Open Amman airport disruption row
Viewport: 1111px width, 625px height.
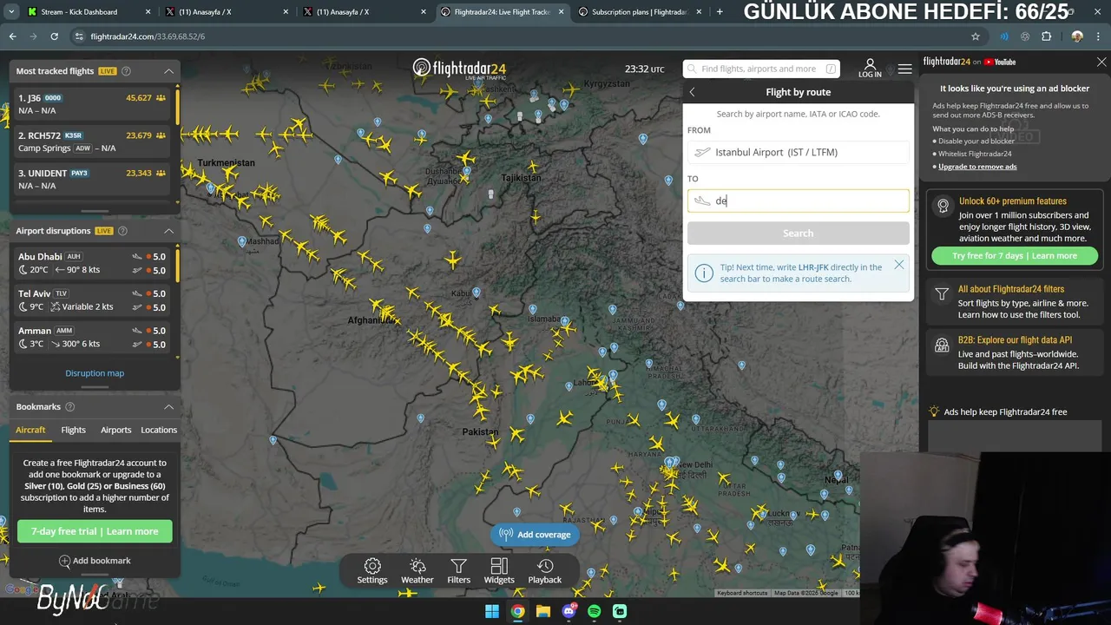(93, 337)
